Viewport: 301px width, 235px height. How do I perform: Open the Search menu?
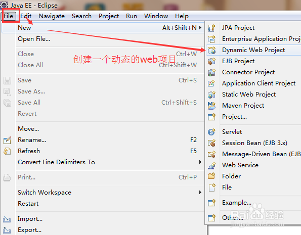tap(81, 16)
